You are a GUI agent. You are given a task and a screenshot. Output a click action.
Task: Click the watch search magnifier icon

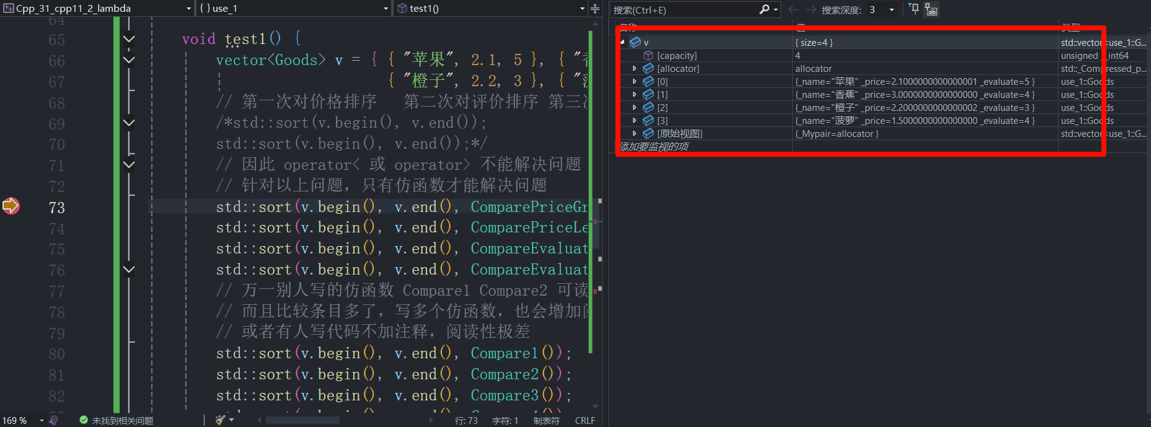[764, 9]
